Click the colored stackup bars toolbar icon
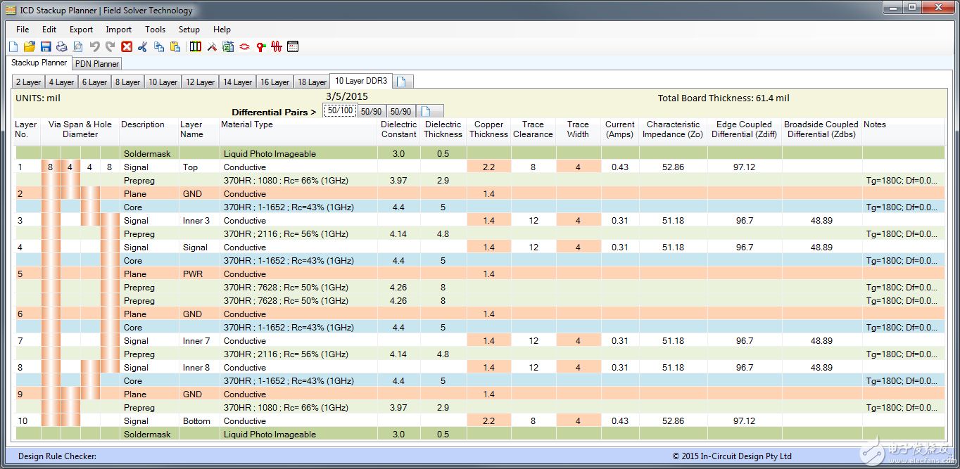The image size is (960, 469). (196, 47)
